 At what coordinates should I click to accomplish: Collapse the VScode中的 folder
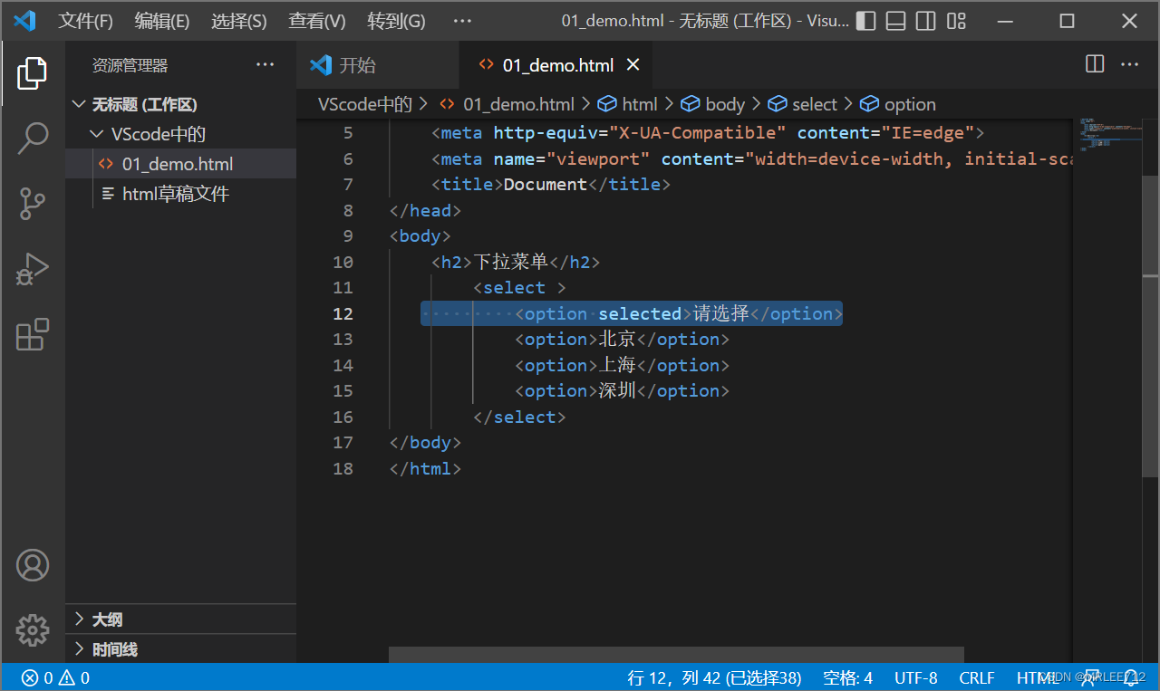[181, 134]
